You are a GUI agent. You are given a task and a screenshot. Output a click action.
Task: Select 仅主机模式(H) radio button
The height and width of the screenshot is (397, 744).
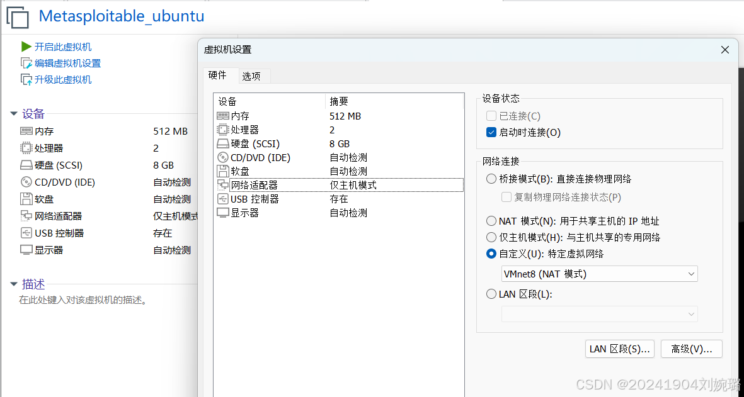click(491, 237)
